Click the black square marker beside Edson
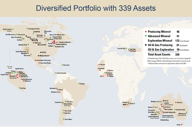 point(26,36)
